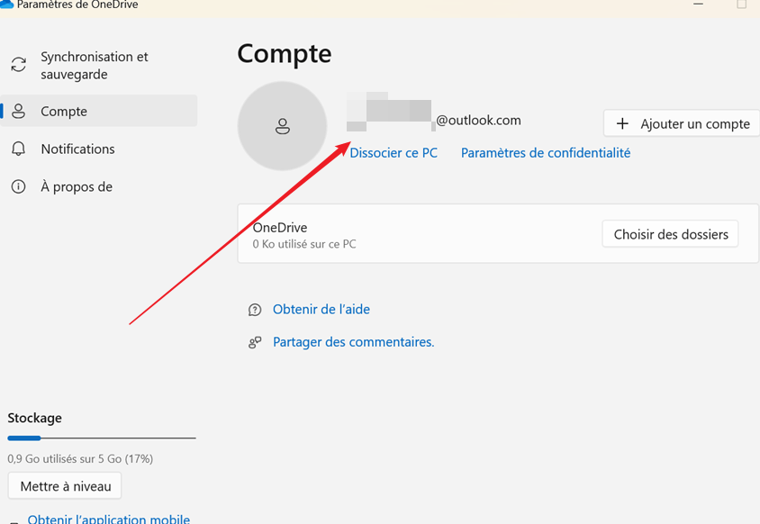Click '0,9 Go utilisés sur 5 Go (17%)' text

(x=80, y=458)
